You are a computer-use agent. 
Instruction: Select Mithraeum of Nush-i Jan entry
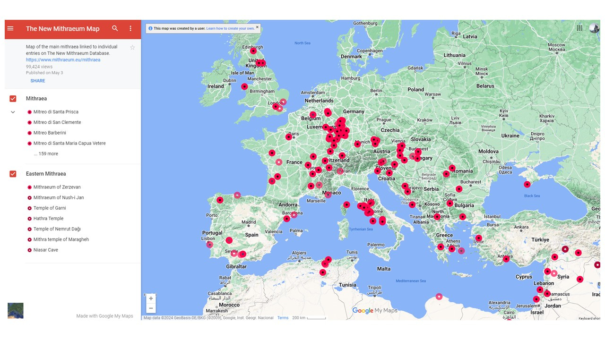(58, 197)
